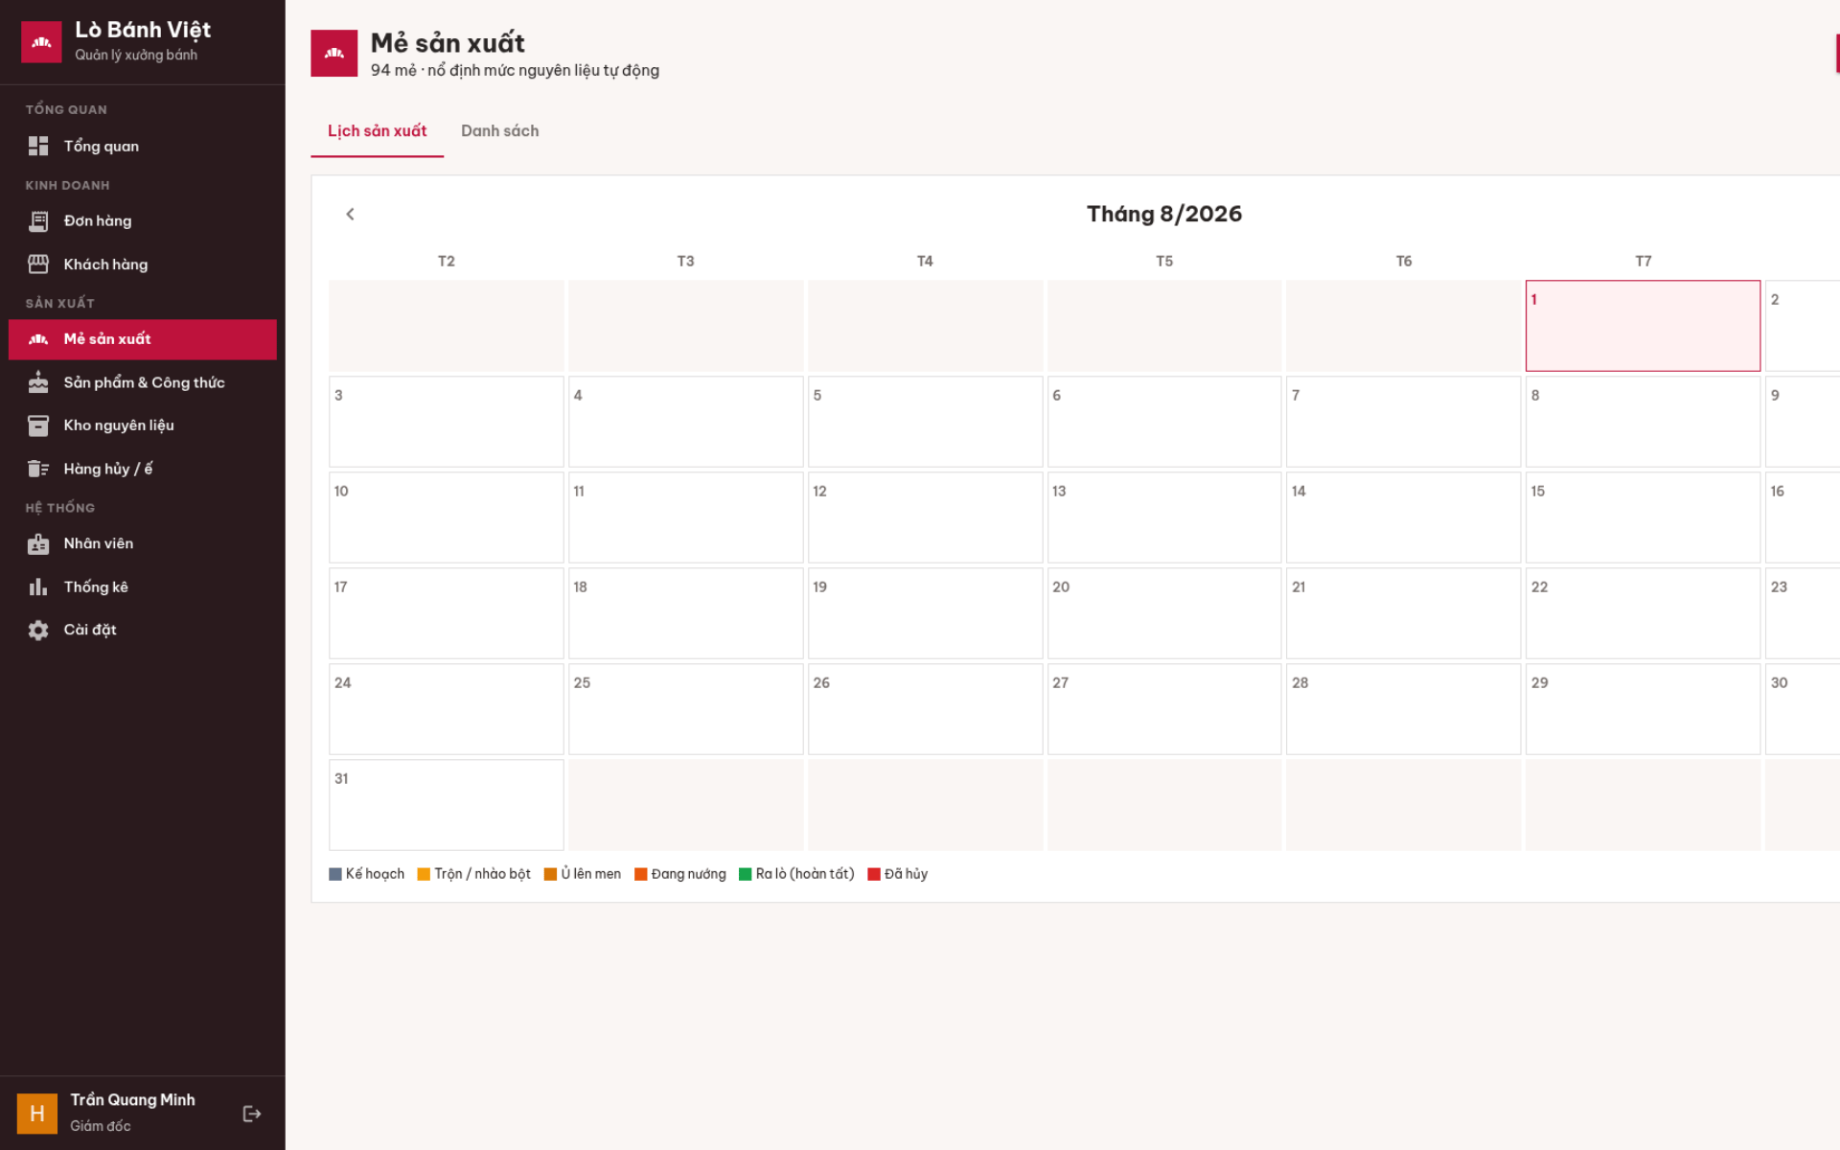
Task: Open Kho nguyên liệu box icon
Action: [38, 425]
